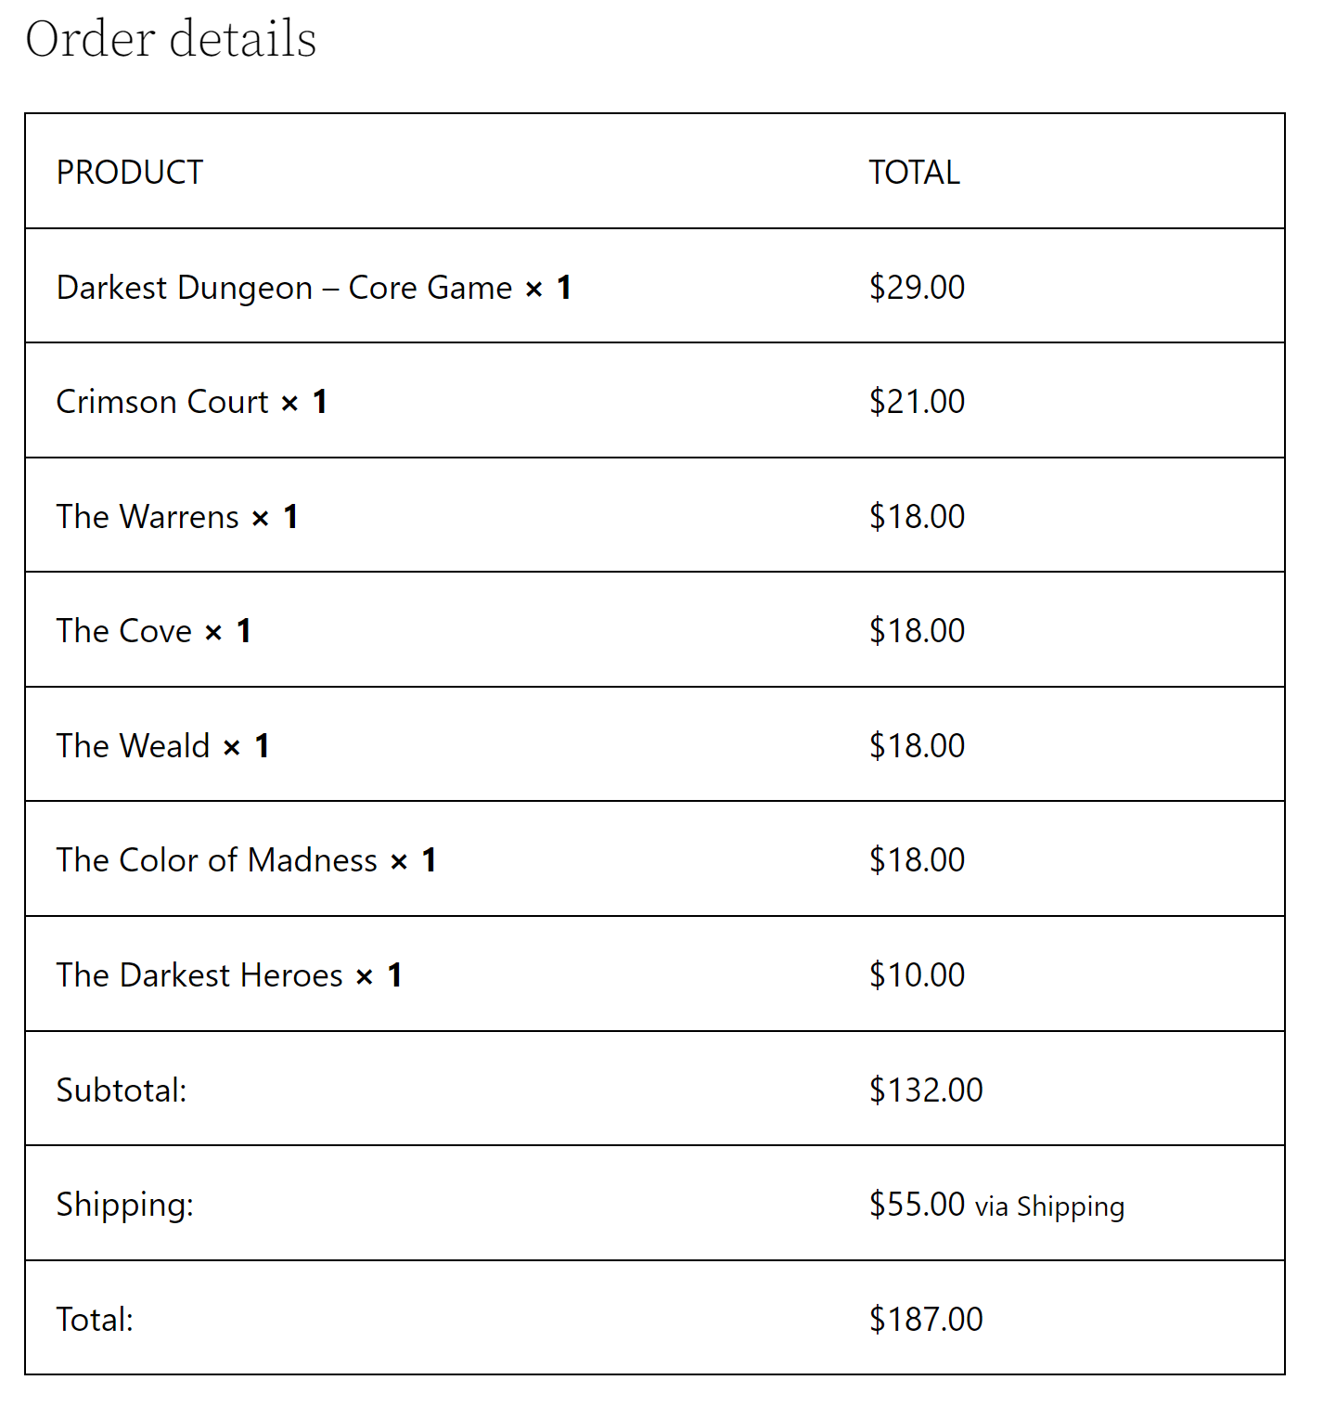Click The Weald product name

[x=134, y=746]
